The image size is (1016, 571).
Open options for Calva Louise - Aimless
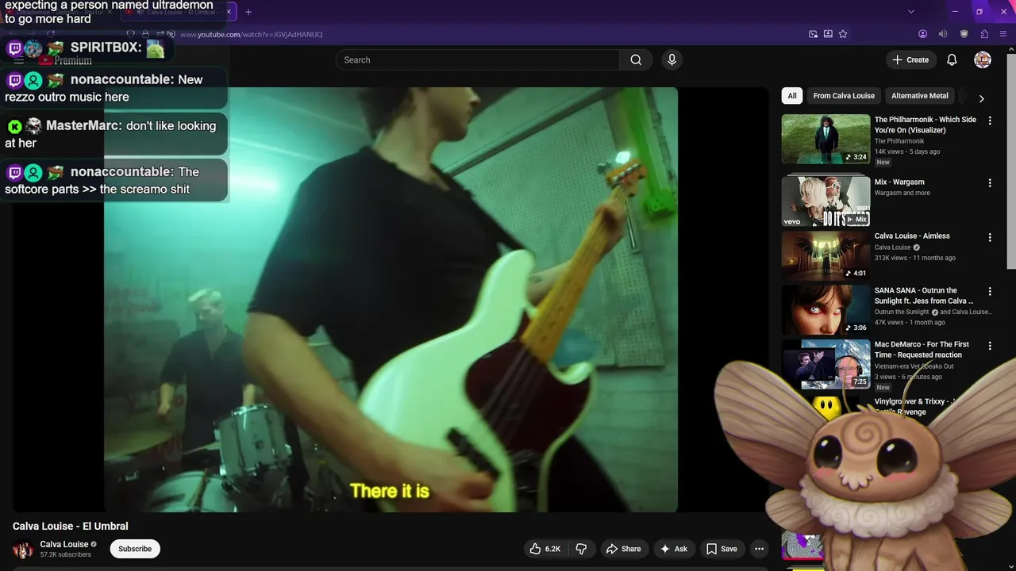point(989,237)
